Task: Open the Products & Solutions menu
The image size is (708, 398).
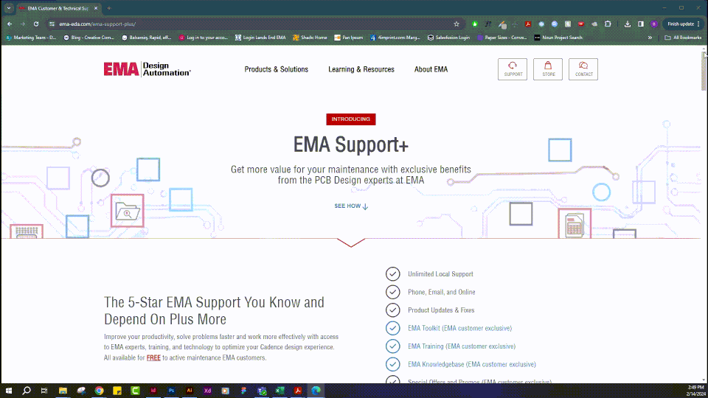Action: pos(277,69)
